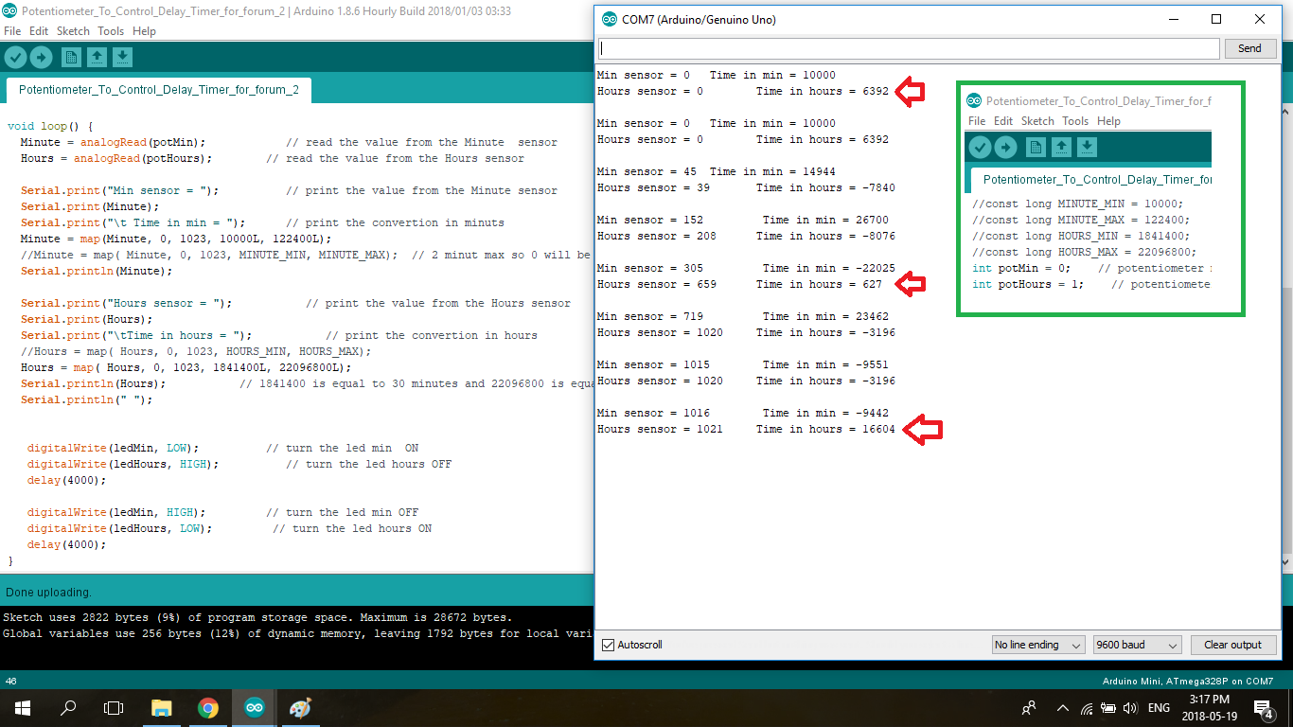Open the Help menu in the main Arduino window
Image resolution: width=1293 pixels, height=727 pixels.
[x=144, y=31]
